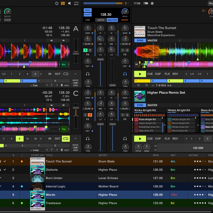
Task: Click the active loop icon on Deck C
Action: pyautogui.click(x=66, y=138)
